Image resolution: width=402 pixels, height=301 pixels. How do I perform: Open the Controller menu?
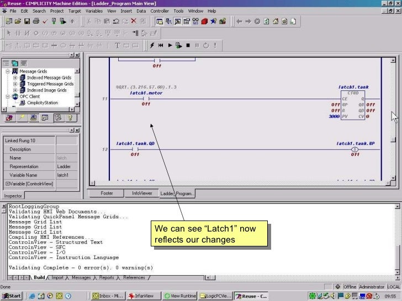coord(160,11)
